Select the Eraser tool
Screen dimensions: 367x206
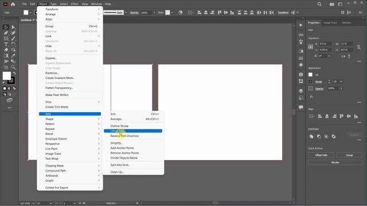(x=6, y=50)
